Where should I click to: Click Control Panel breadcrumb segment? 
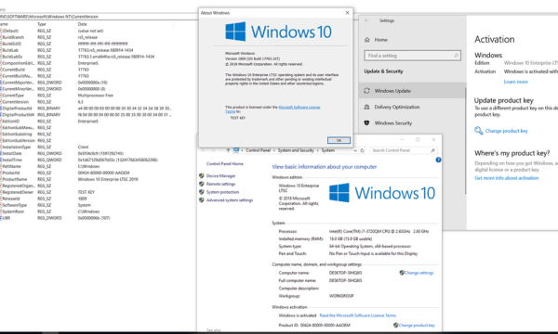coord(258,150)
